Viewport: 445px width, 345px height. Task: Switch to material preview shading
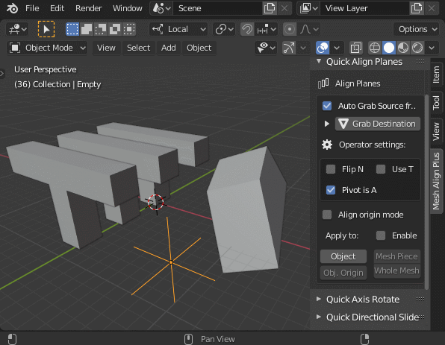[x=403, y=48]
